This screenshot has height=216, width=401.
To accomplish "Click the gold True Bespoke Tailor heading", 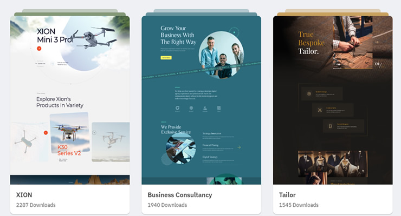I will coord(311,43).
